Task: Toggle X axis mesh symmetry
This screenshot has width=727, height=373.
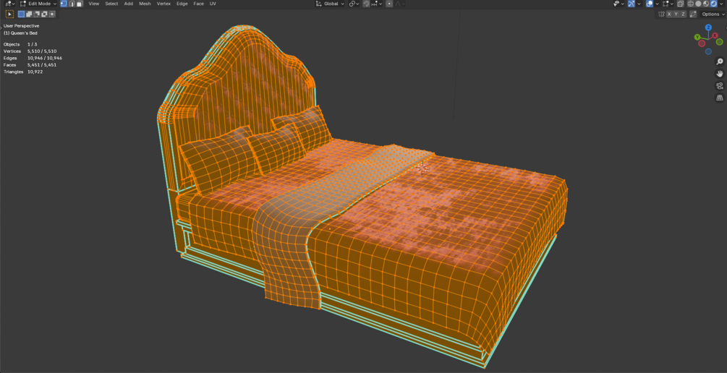Action: click(669, 14)
